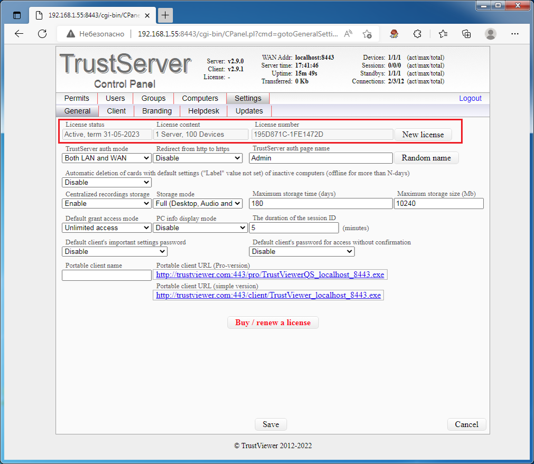Open the Pro-version portable client URL

270,274
